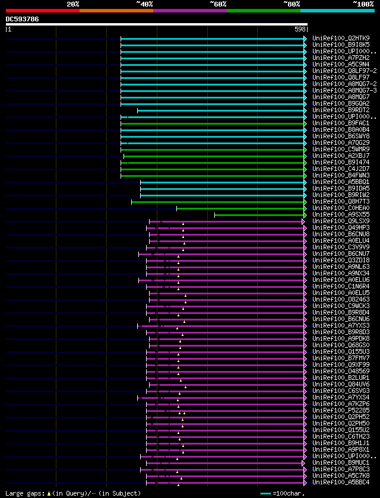Open hit UniRef100_A2XBJ7
Viewport: 380px width, 498px height.
pyautogui.click(x=341, y=156)
